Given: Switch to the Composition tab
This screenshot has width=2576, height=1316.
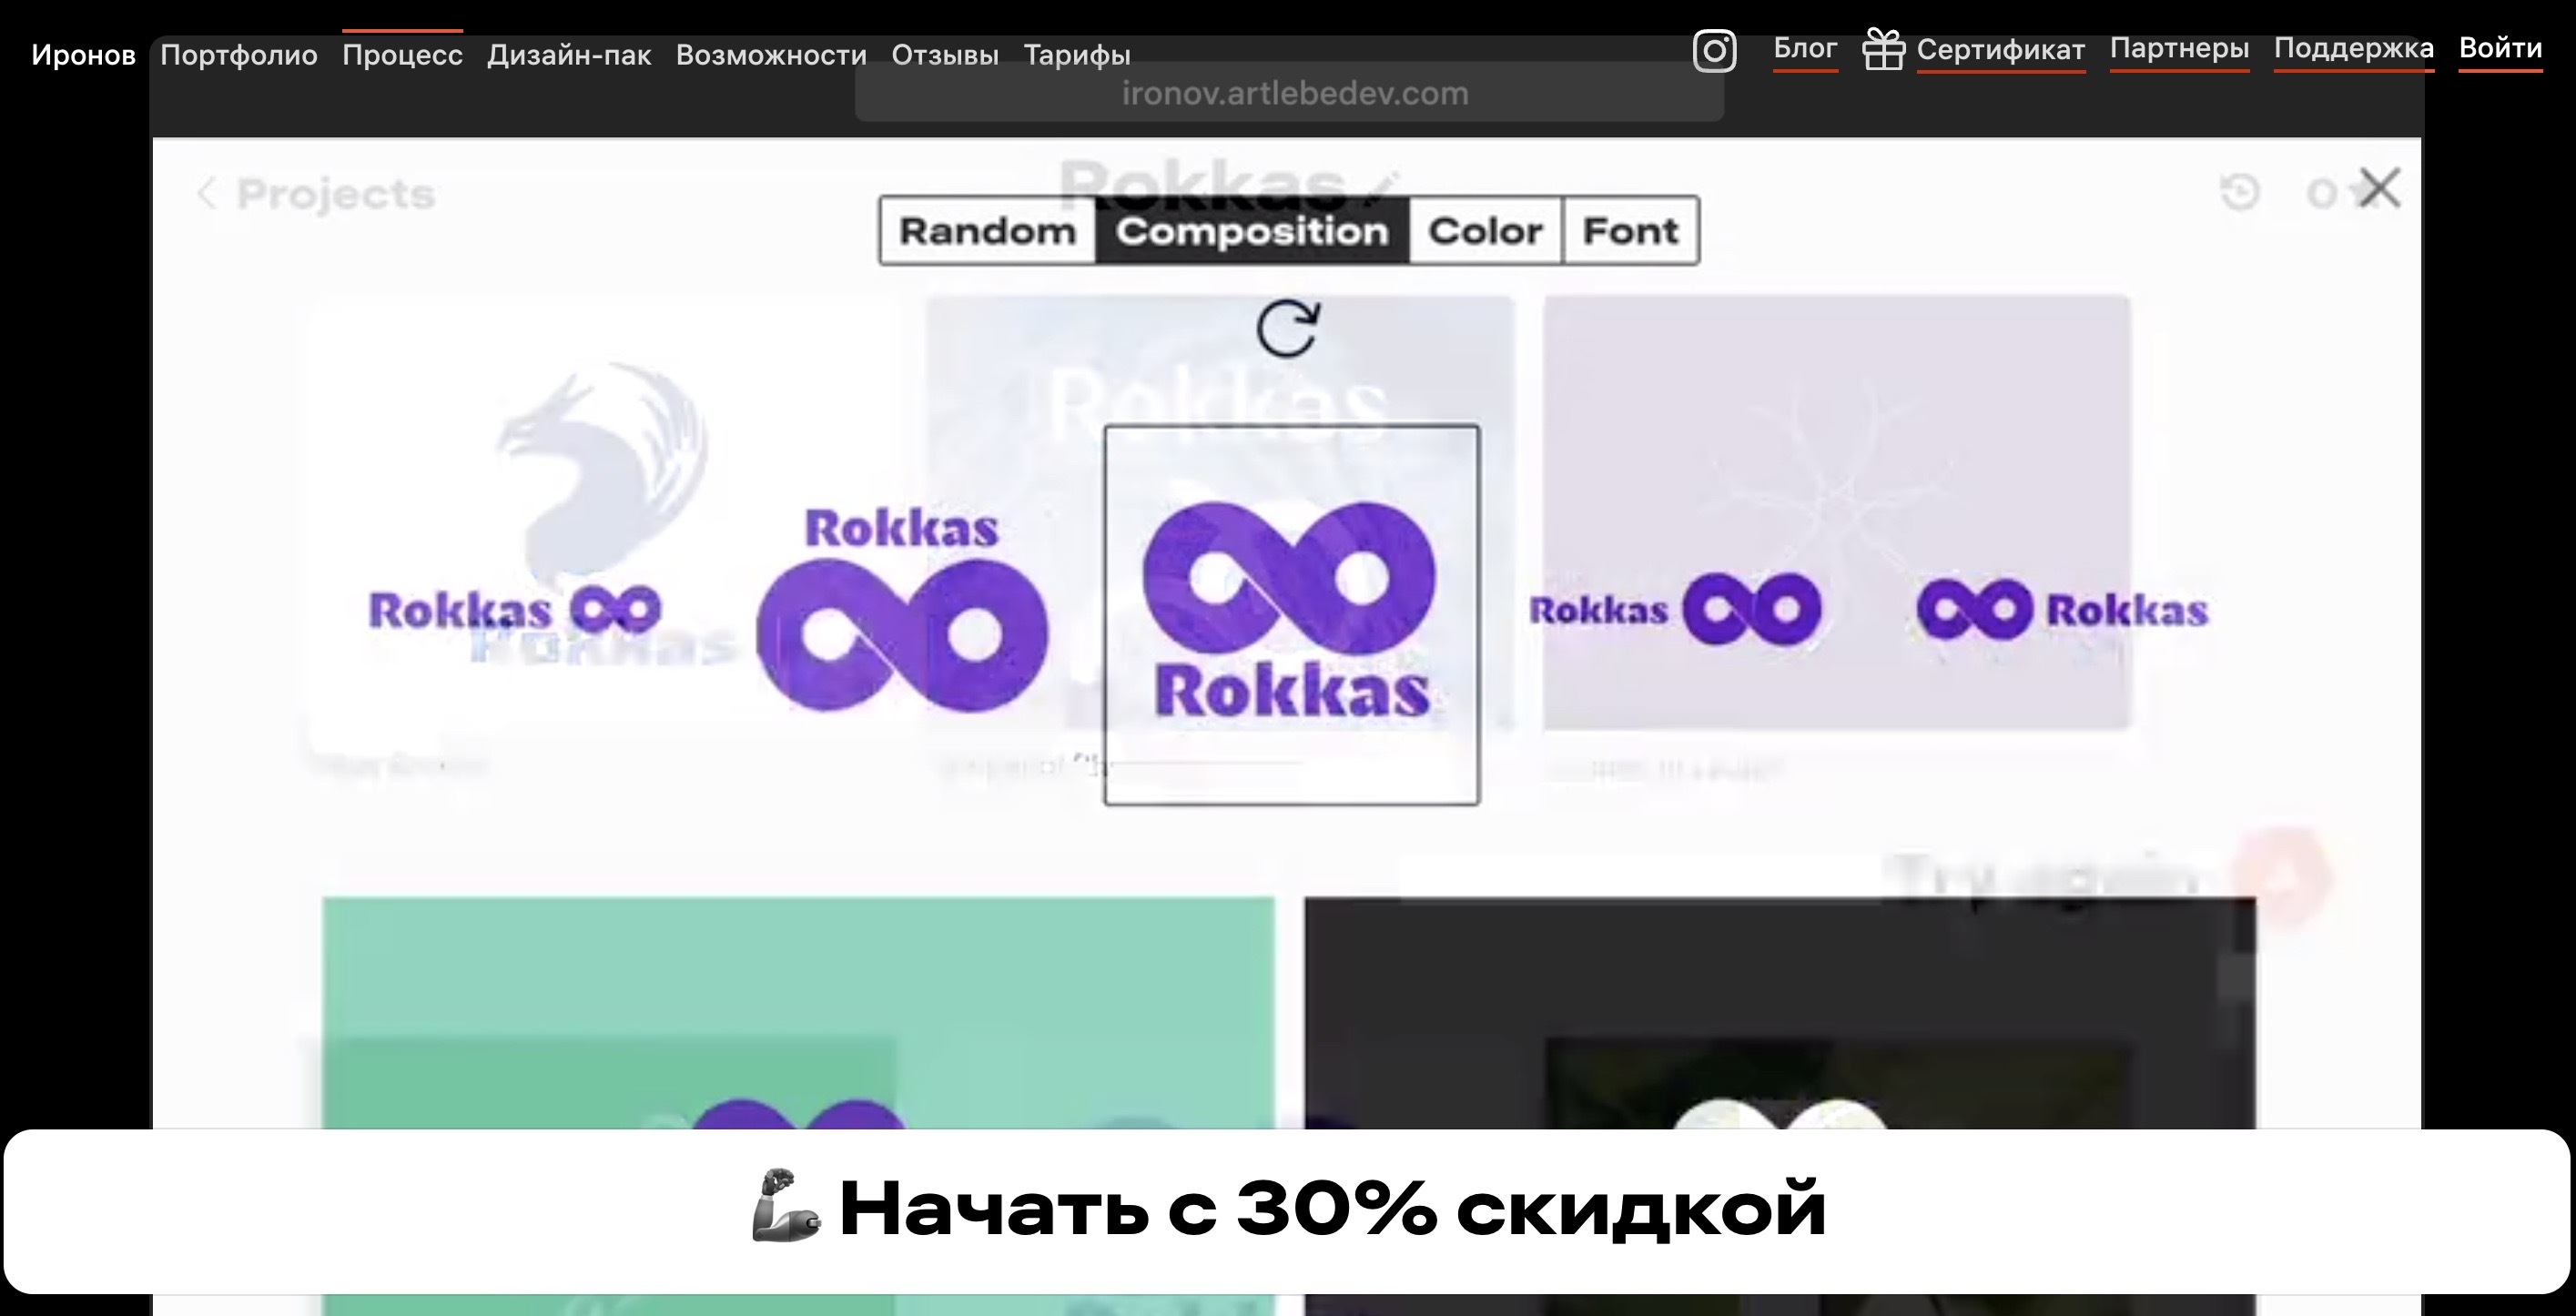Looking at the screenshot, I should [x=1252, y=231].
